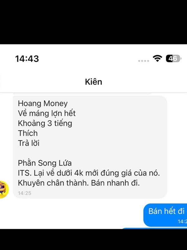Select the name Hoang Money
The height and width of the screenshot is (250, 187).
point(43,103)
